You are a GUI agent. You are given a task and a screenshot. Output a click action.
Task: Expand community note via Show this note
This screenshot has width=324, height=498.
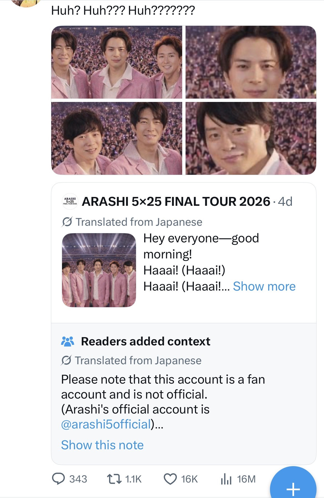coord(102,445)
